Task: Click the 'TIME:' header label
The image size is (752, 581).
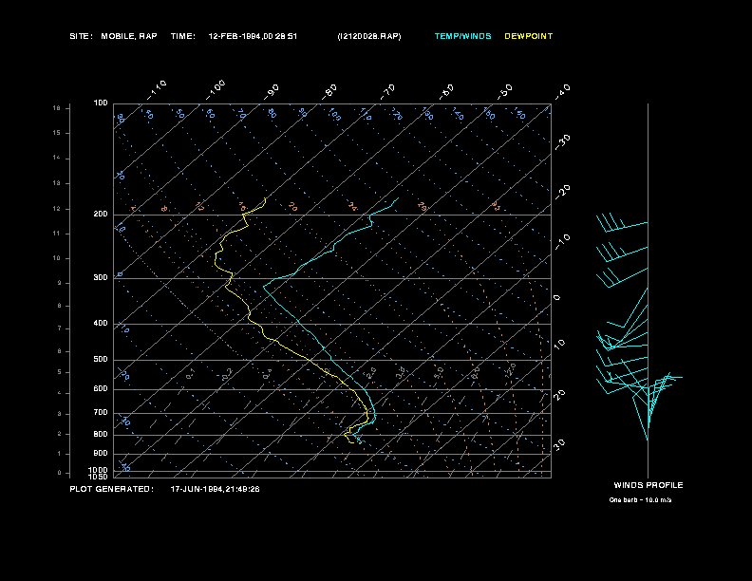Action: click(x=182, y=36)
